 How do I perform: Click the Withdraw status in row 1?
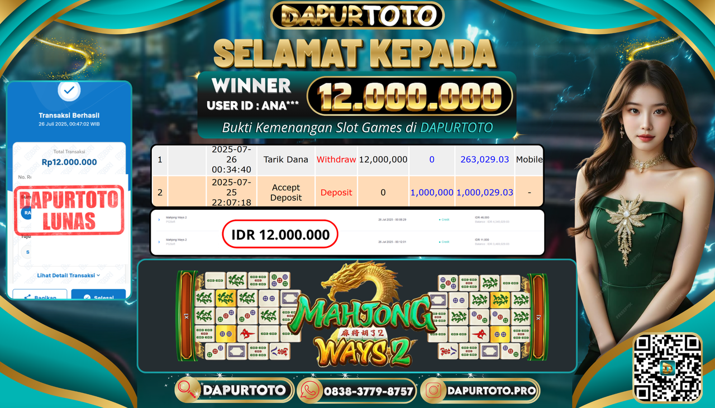(x=336, y=160)
